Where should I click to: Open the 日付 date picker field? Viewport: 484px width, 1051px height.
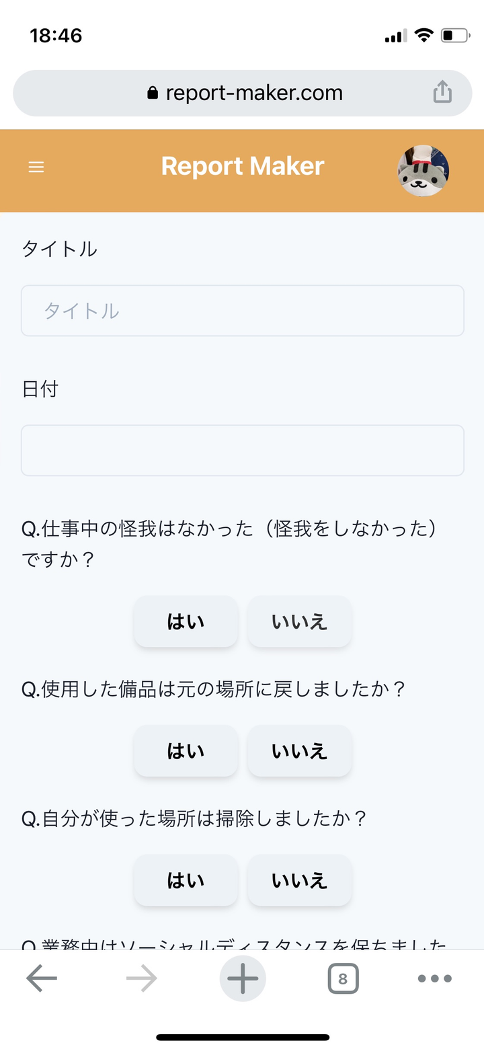[x=243, y=450]
